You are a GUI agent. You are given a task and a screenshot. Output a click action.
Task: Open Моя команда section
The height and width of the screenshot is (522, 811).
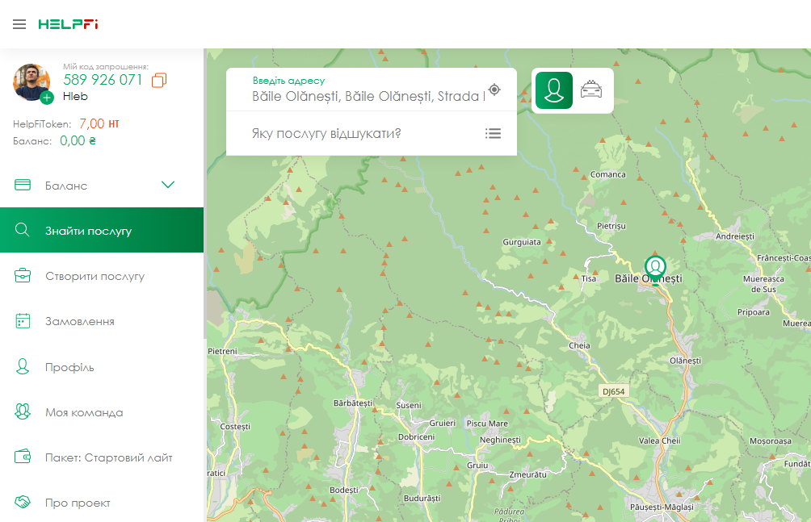click(84, 412)
